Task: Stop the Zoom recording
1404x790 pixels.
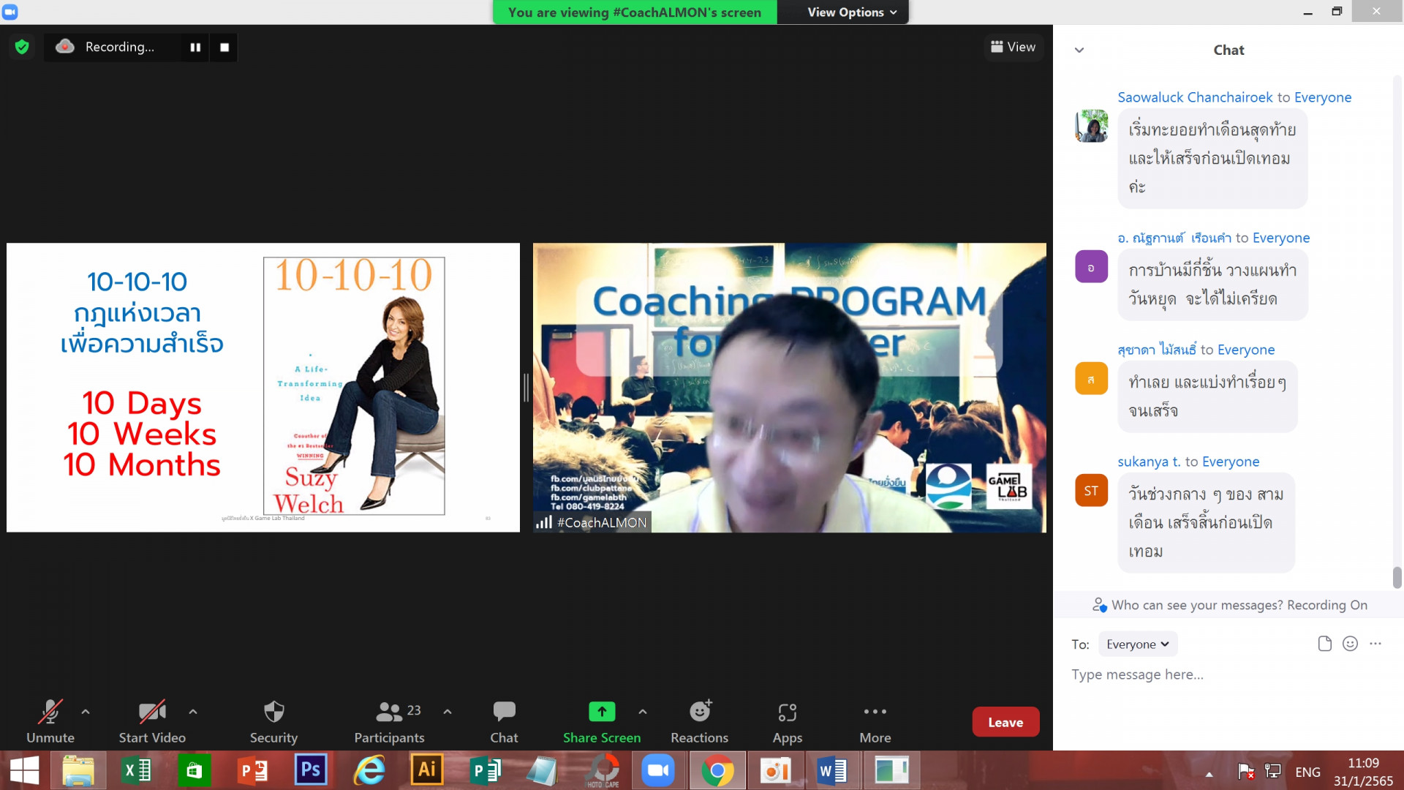Action: point(224,47)
